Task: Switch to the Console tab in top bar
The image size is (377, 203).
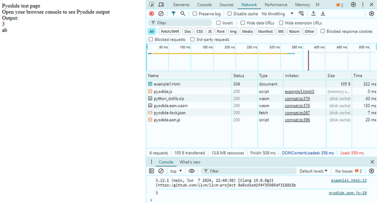Action: (x=204, y=4)
